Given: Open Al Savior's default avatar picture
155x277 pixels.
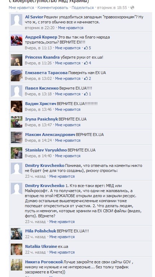Looking at the screenshot, I should (x=17, y=20).
